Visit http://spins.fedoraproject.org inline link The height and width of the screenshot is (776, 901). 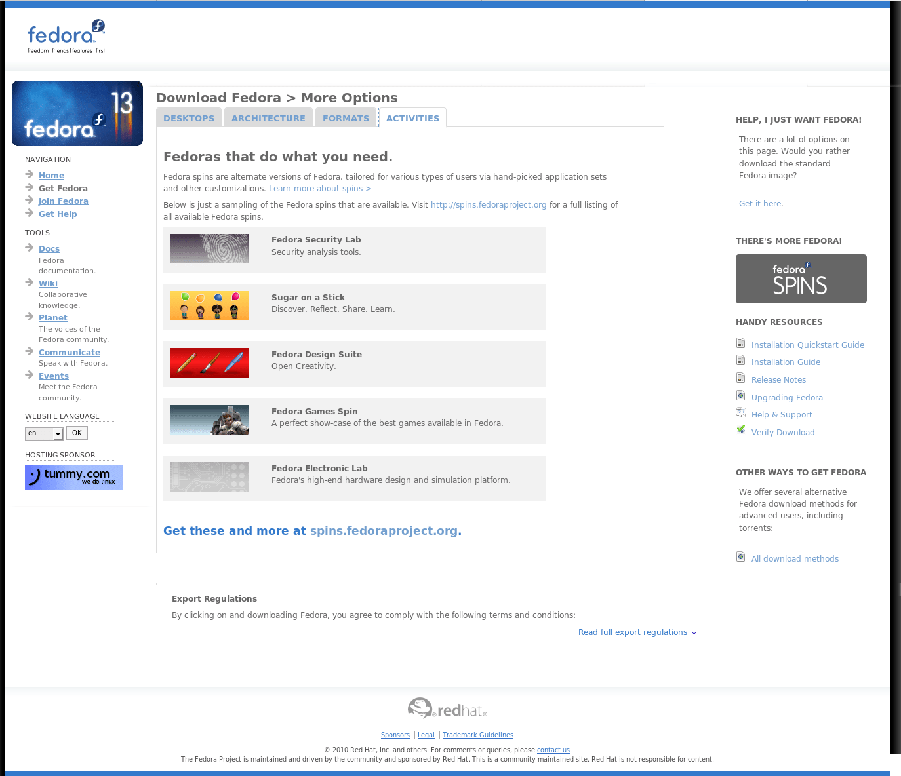[x=489, y=205]
